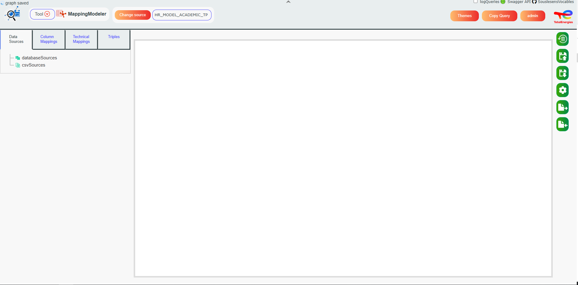The width and height of the screenshot is (578, 285).
Task: Click the GitHub icon beside SouslesensVocables
Action: pos(534,2)
